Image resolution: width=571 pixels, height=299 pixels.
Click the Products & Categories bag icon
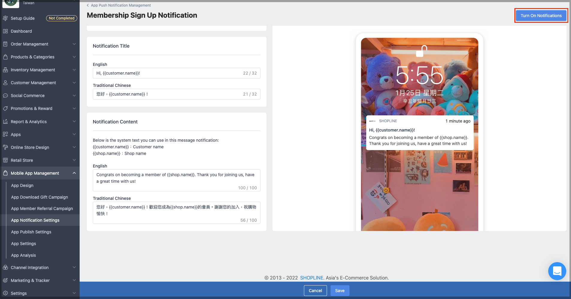coord(5,57)
